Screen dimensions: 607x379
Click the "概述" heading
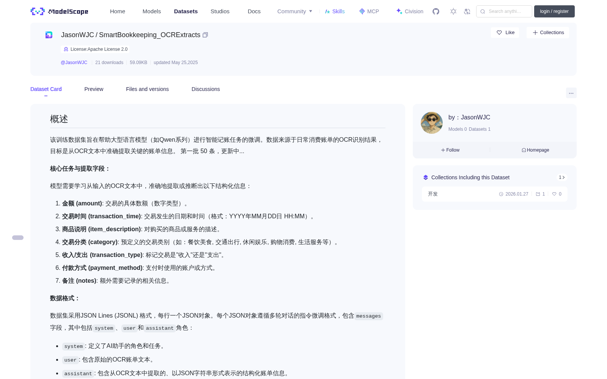click(x=59, y=119)
